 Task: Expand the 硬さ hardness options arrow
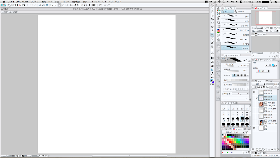(x=248, y=80)
